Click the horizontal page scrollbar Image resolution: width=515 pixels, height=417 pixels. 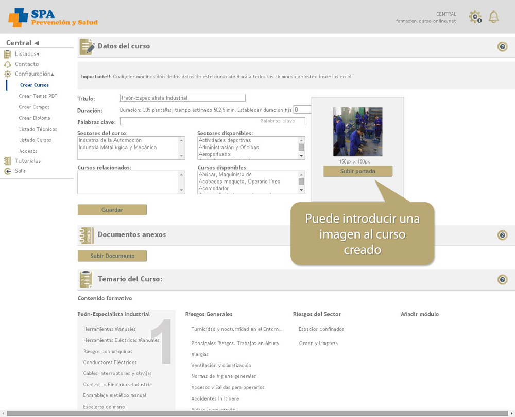pos(257,413)
